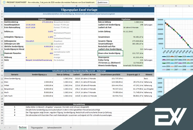The width and height of the screenshot is (193, 130).
Task: Select the Ohne Sondertilgung scenario row label
Action: [x=15, y=79]
